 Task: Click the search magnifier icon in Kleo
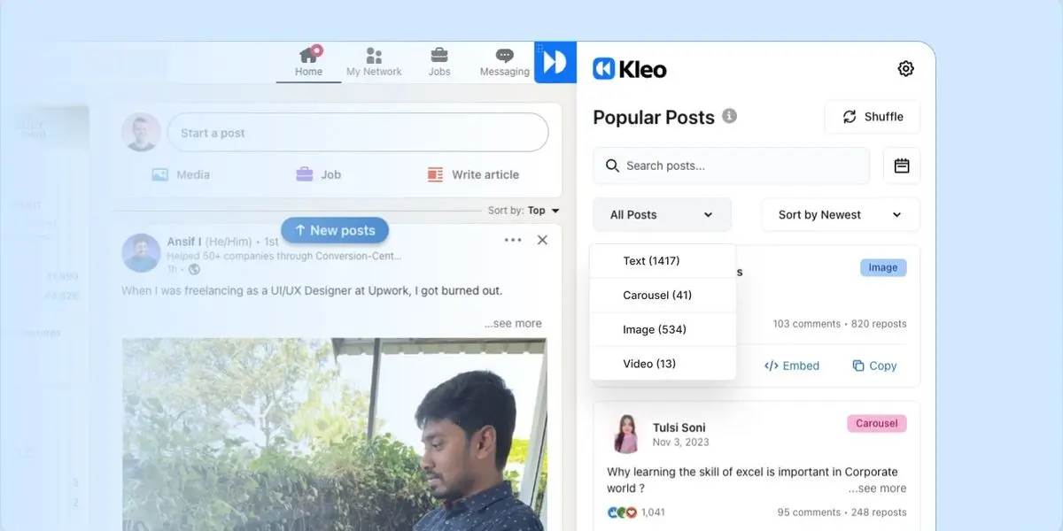612,165
